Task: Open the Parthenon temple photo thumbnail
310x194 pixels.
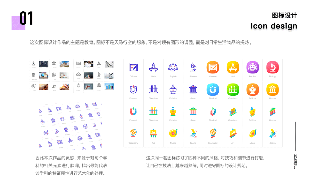Action: coord(64,64)
